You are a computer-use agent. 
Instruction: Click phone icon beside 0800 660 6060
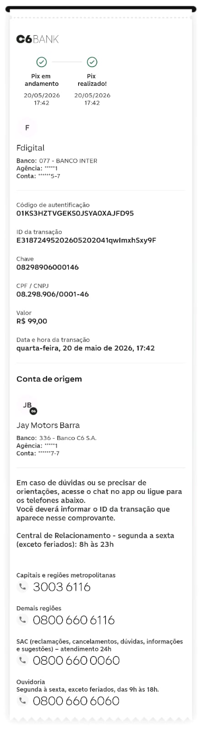coord(21,701)
